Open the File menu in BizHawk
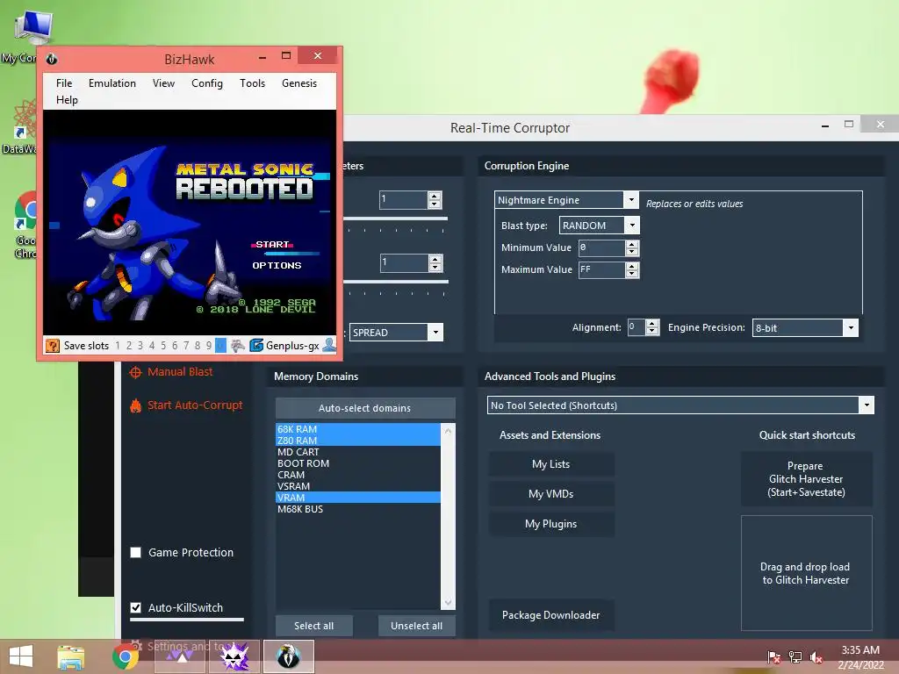This screenshot has width=899, height=674. tap(64, 83)
